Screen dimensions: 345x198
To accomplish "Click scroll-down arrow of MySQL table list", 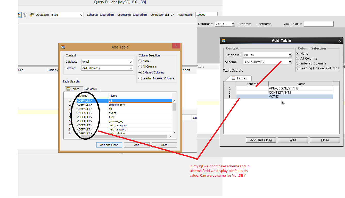I will [175, 132].
